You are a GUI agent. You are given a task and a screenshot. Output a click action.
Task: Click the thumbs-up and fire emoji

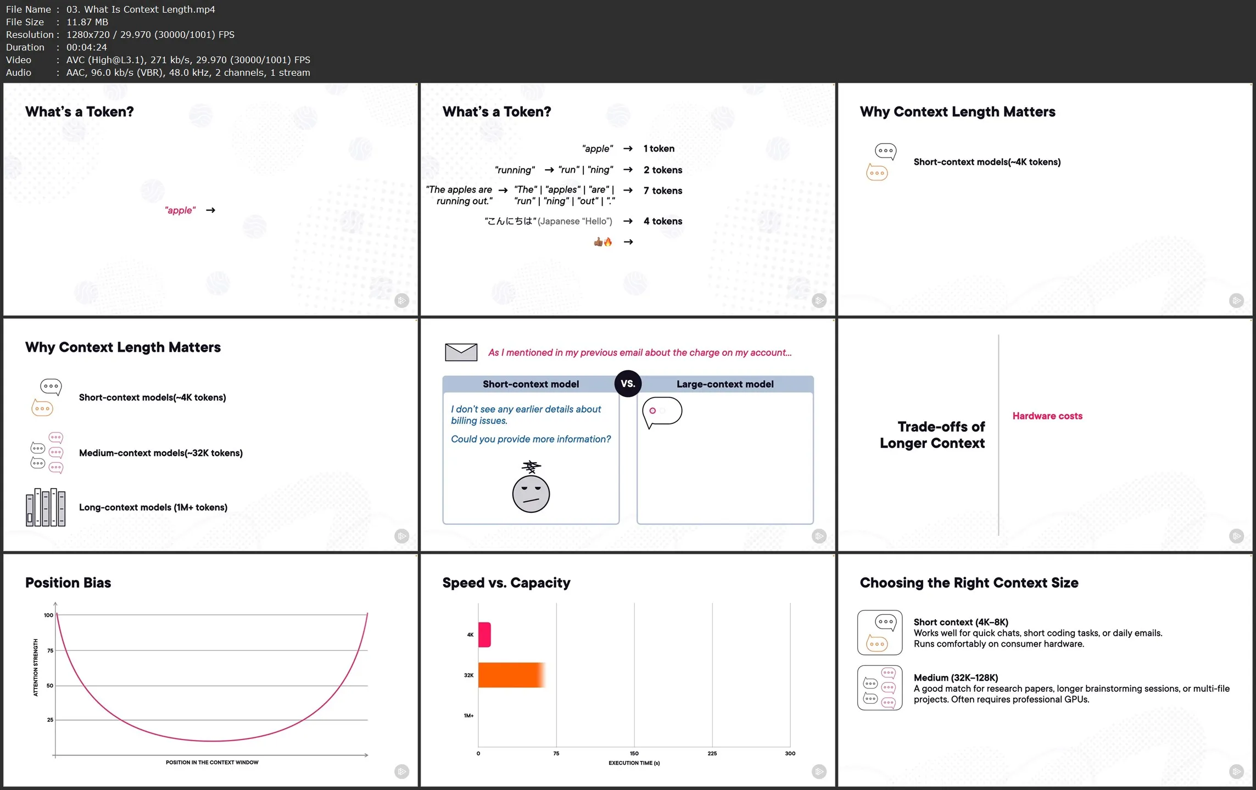(602, 242)
